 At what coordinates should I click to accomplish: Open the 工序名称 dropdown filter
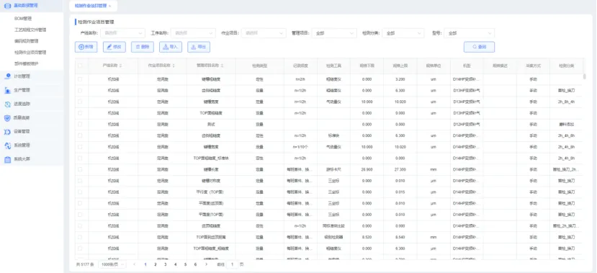point(193,33)
